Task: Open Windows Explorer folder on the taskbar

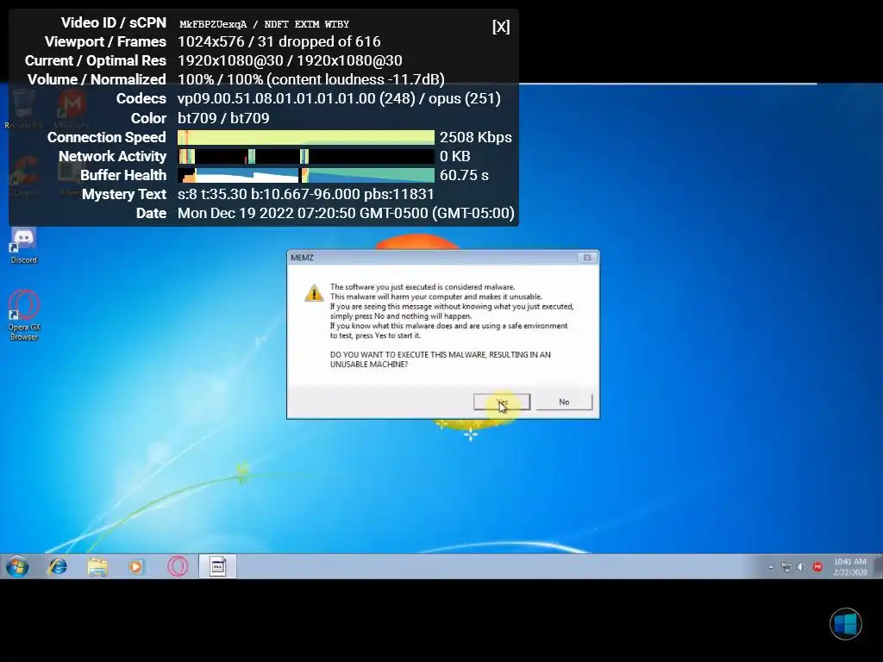Action: point(97,566)
